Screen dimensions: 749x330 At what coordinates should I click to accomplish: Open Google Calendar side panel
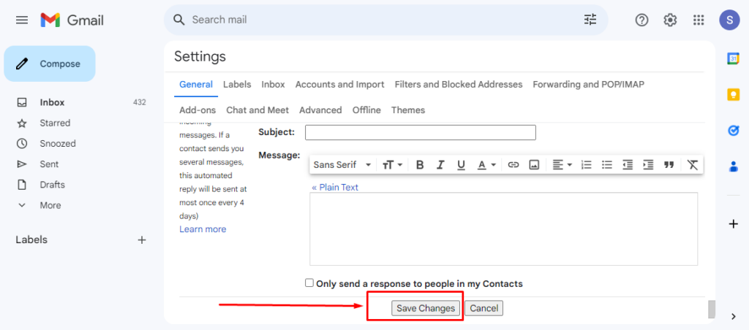[733, 58]
